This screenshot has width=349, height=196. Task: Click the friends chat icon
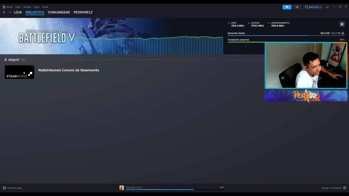pos(345,188)
